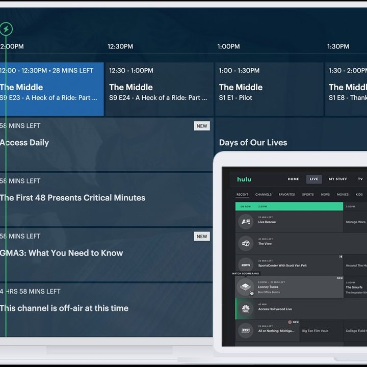
Task: Select The Middle S1 E8 program tile
Action: tap(346, 89)
